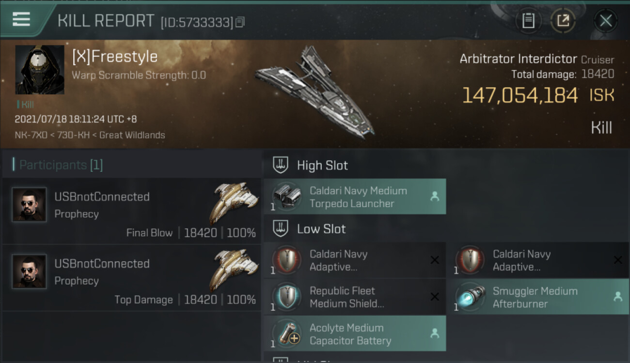630x363 pixels.
Task: Click the Low Slot section header
Action: coord(321,229)
